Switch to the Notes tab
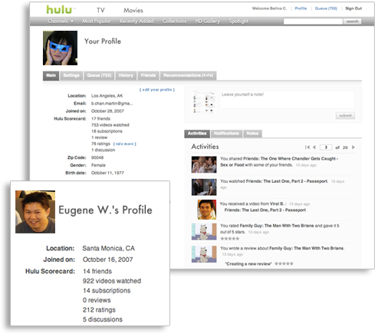The image size is (375, 334). coord(252,134)
